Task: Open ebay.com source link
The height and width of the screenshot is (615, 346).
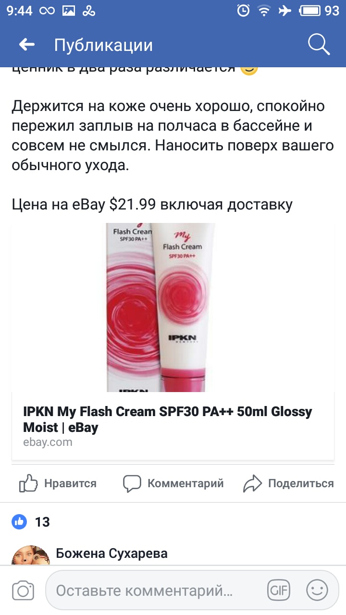Action: 48,442
